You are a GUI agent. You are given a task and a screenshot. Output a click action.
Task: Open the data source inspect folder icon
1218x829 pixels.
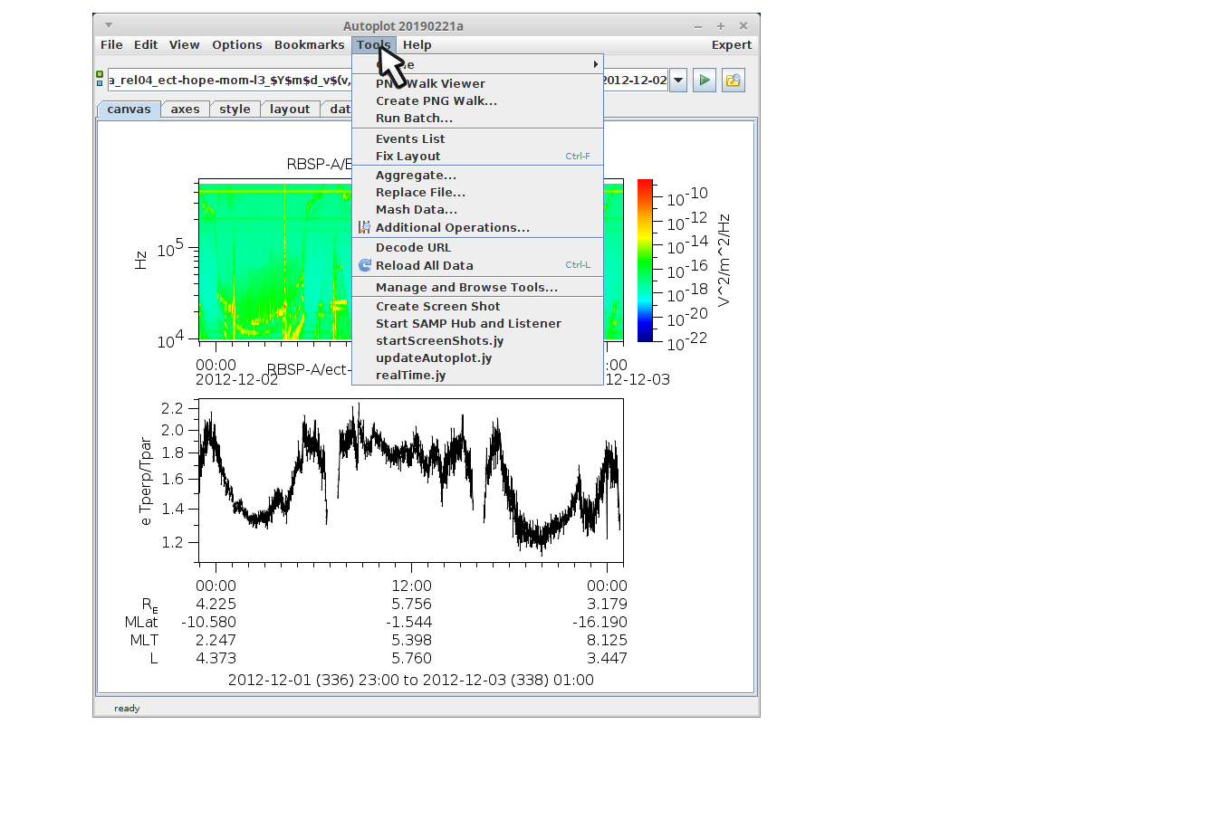click(x=733, y=81)
